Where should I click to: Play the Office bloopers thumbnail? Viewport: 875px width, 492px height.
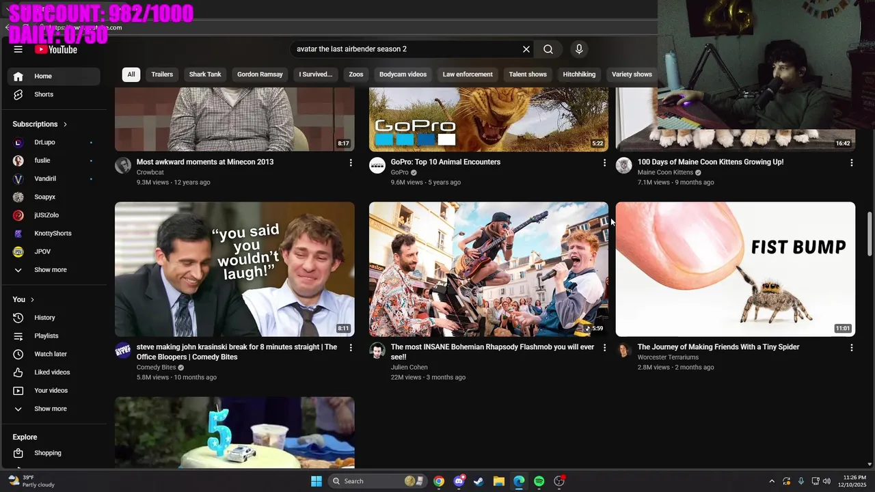click(234, 269)
